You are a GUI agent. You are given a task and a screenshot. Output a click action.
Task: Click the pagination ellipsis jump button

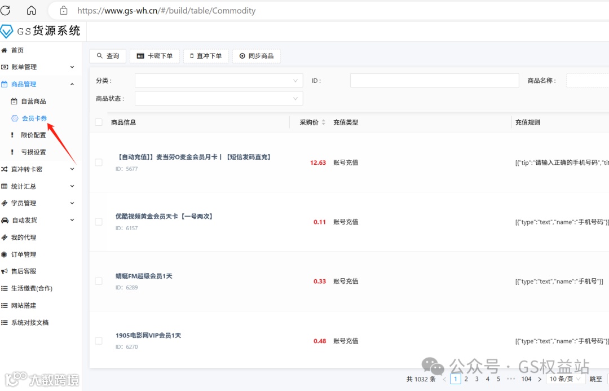(511, 379)
